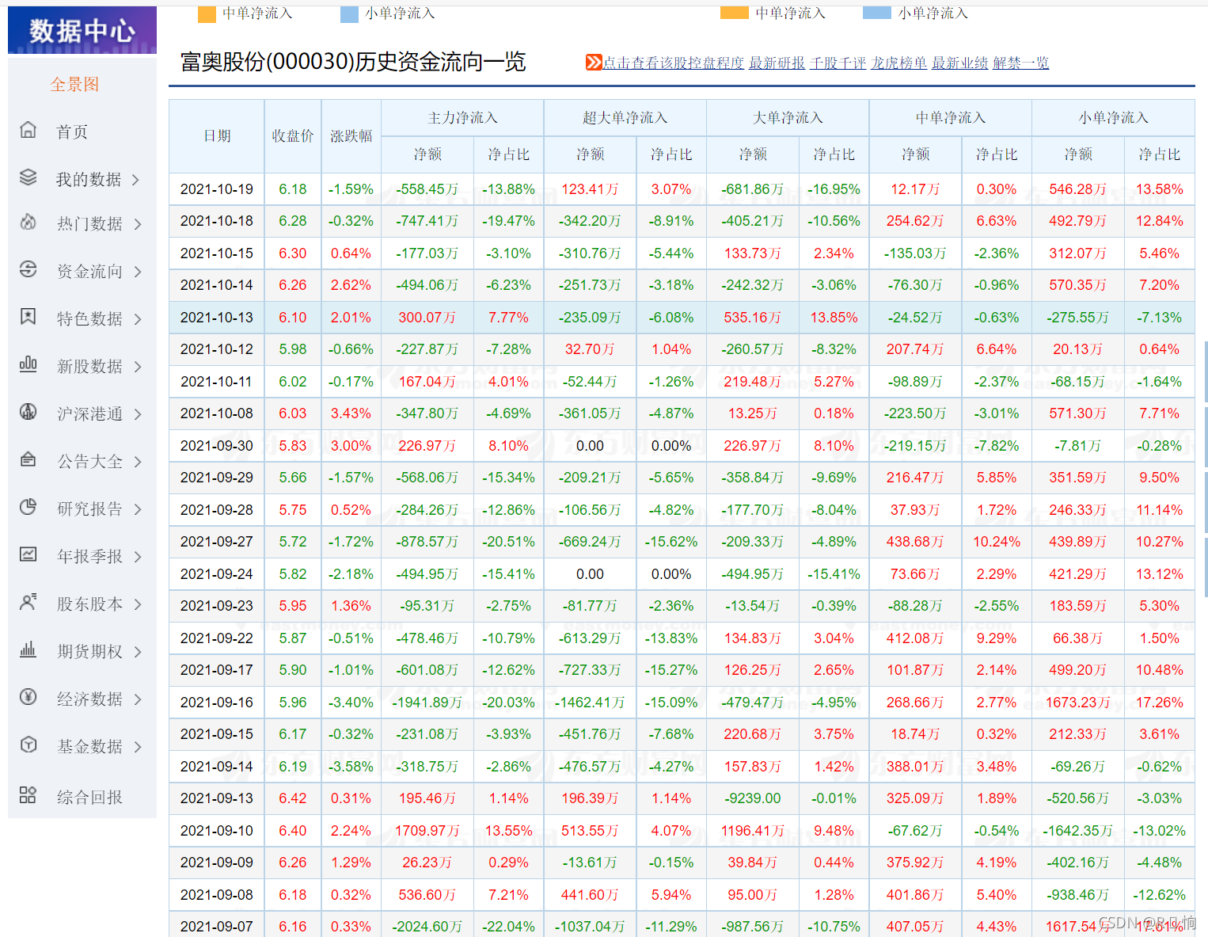Click the home icon beside 首页
The height and width of the screenshot is (937, 1208).
28,130
